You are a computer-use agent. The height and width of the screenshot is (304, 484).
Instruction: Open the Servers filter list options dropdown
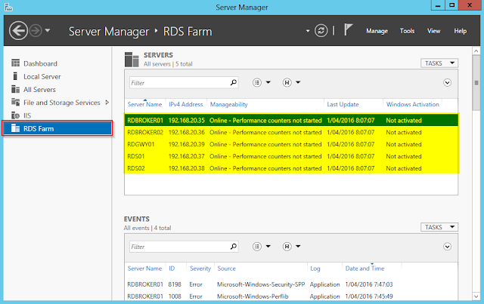point(258,82)
